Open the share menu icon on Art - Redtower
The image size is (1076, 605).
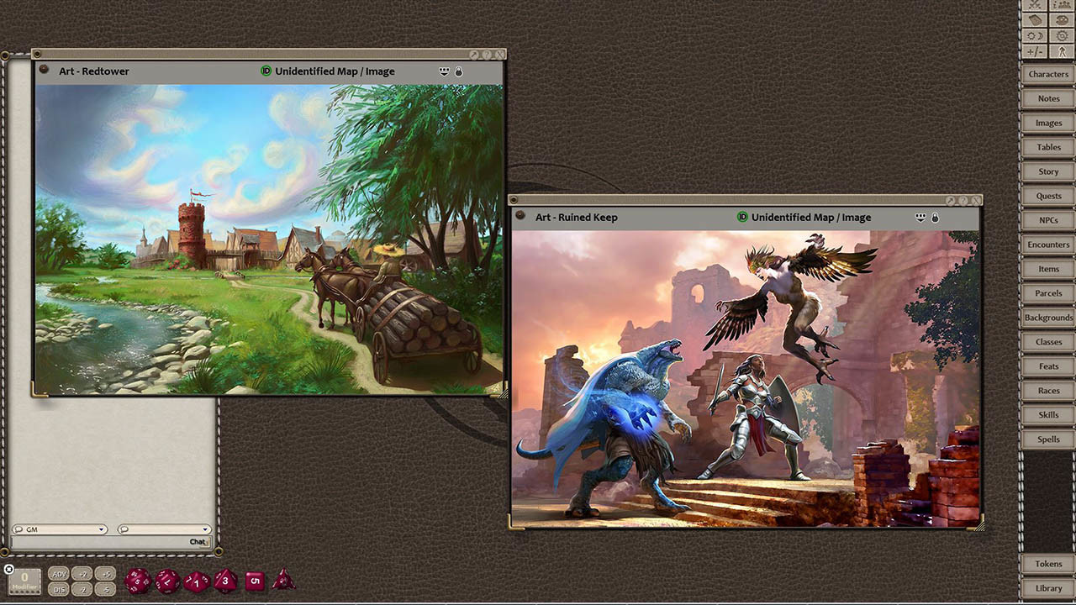tap(445, 71)
